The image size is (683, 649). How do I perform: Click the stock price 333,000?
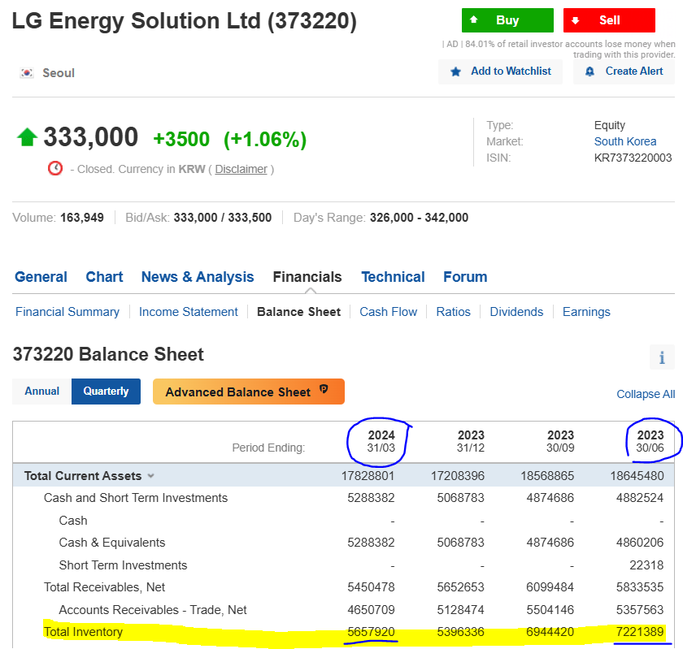[90, 136]
